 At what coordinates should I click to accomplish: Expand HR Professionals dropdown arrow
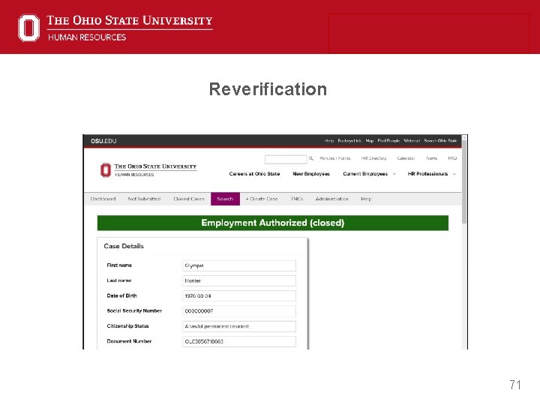[454, 174]
